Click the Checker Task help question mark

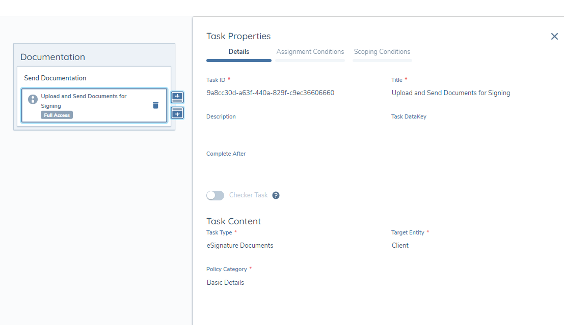point(276,195)
